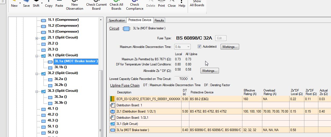Viewport: 331px width, 137px height.
Task: Run Check Compliance
Action: [135, 5]
